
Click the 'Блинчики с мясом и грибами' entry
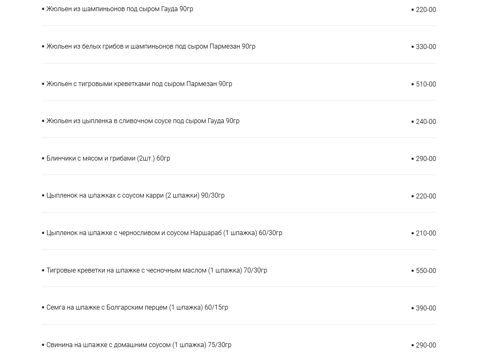[x=108, y=159]
